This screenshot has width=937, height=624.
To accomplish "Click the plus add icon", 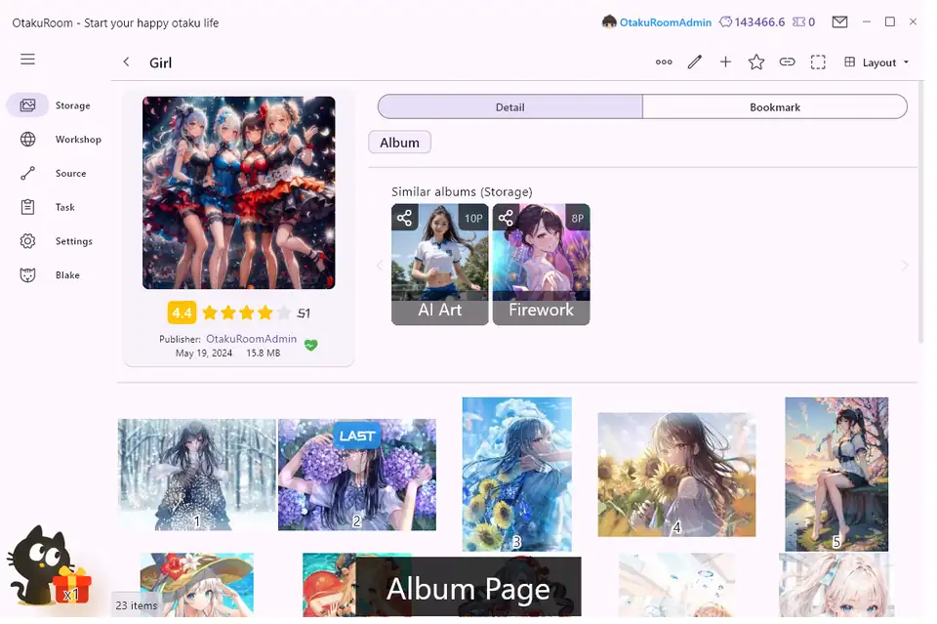I will (725, 62).
